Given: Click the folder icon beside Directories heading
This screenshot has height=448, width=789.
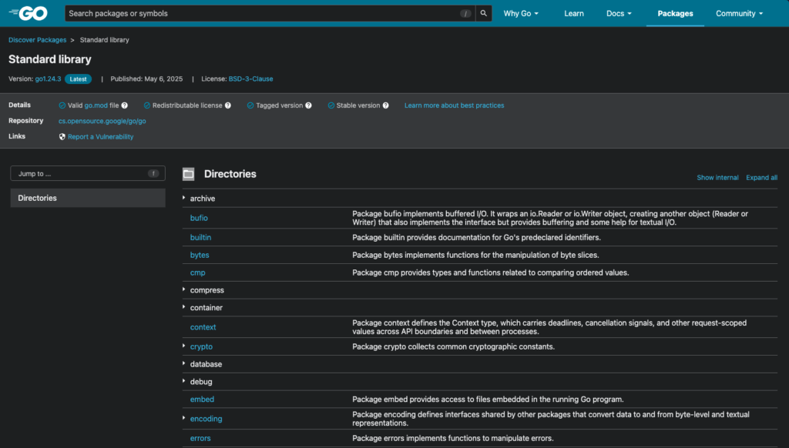Looking at the screenshot, I should coord(189,174).
